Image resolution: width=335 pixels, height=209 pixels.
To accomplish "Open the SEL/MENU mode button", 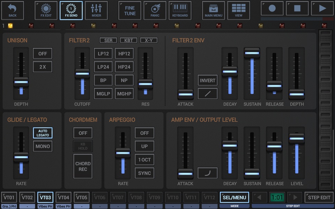I will [x=234, y=198].
